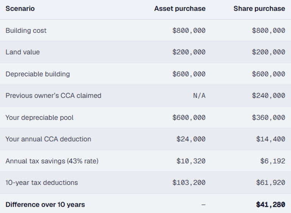Select the Building cost row label

click(x=26, y=31)
